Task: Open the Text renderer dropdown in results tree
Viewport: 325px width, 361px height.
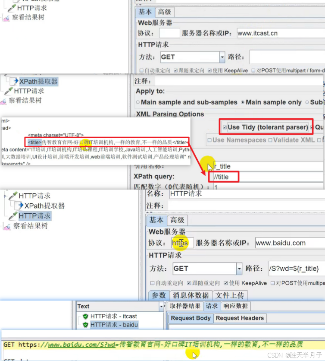Action: pos(161,306)
